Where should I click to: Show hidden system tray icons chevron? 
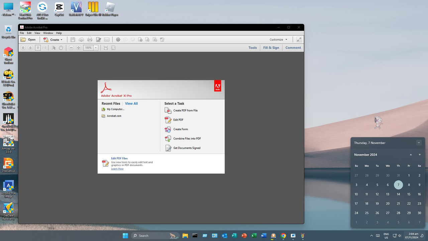pos(371,236)
